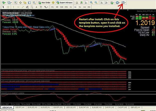Switch to the EURJPY,M1 chart tab
This screenshot has height=111, width=156.
point(58,108)
